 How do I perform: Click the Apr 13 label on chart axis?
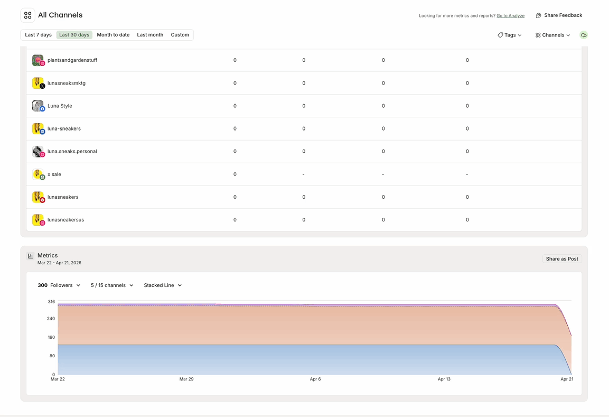[x=444, y=379]
